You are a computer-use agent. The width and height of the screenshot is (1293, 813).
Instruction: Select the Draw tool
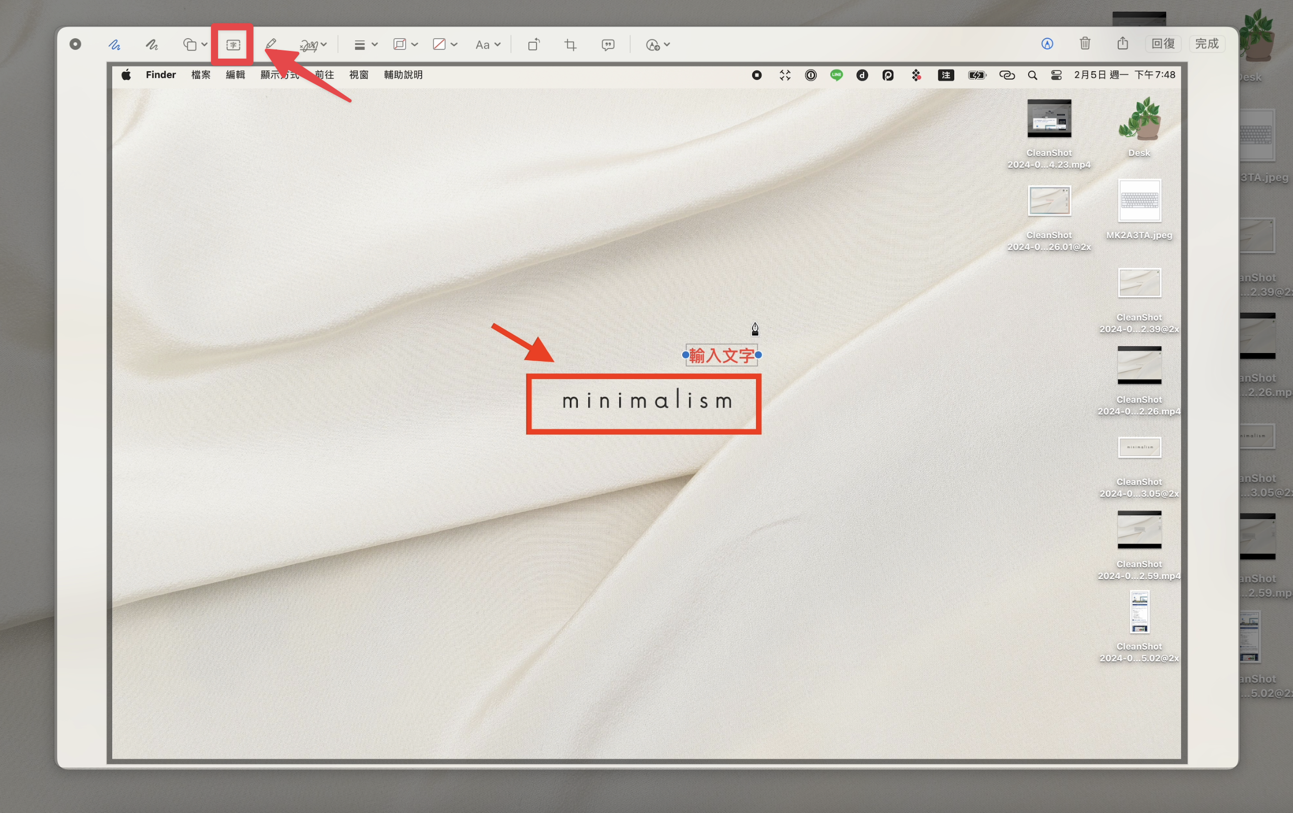pos(152,44)
